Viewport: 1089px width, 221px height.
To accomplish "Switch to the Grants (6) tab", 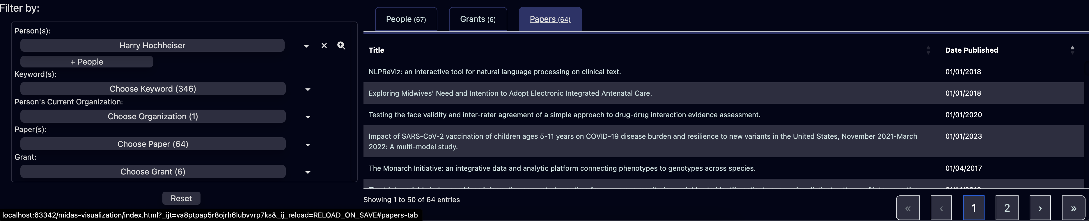I will click(478, 19).
